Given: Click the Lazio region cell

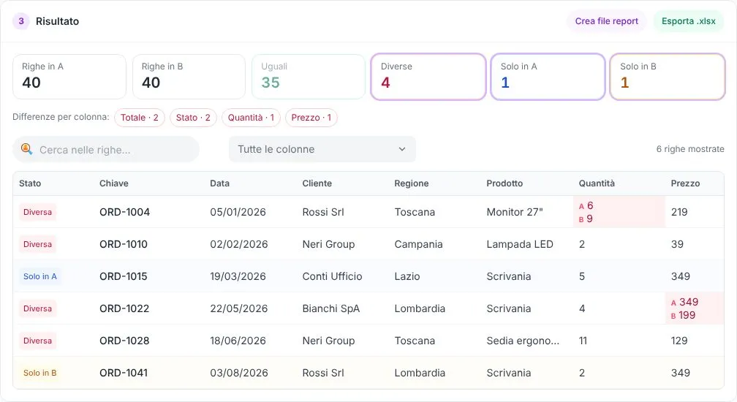Looking at the screenshot, I should click(407, 276).
